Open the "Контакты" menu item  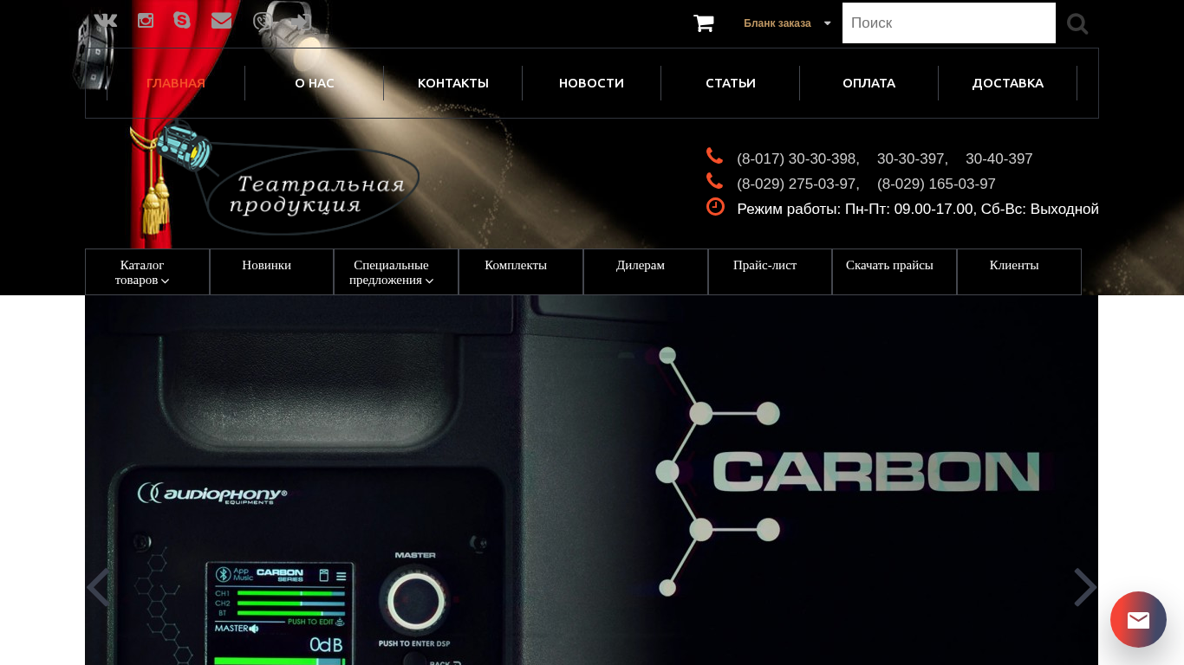pos(453,83)
